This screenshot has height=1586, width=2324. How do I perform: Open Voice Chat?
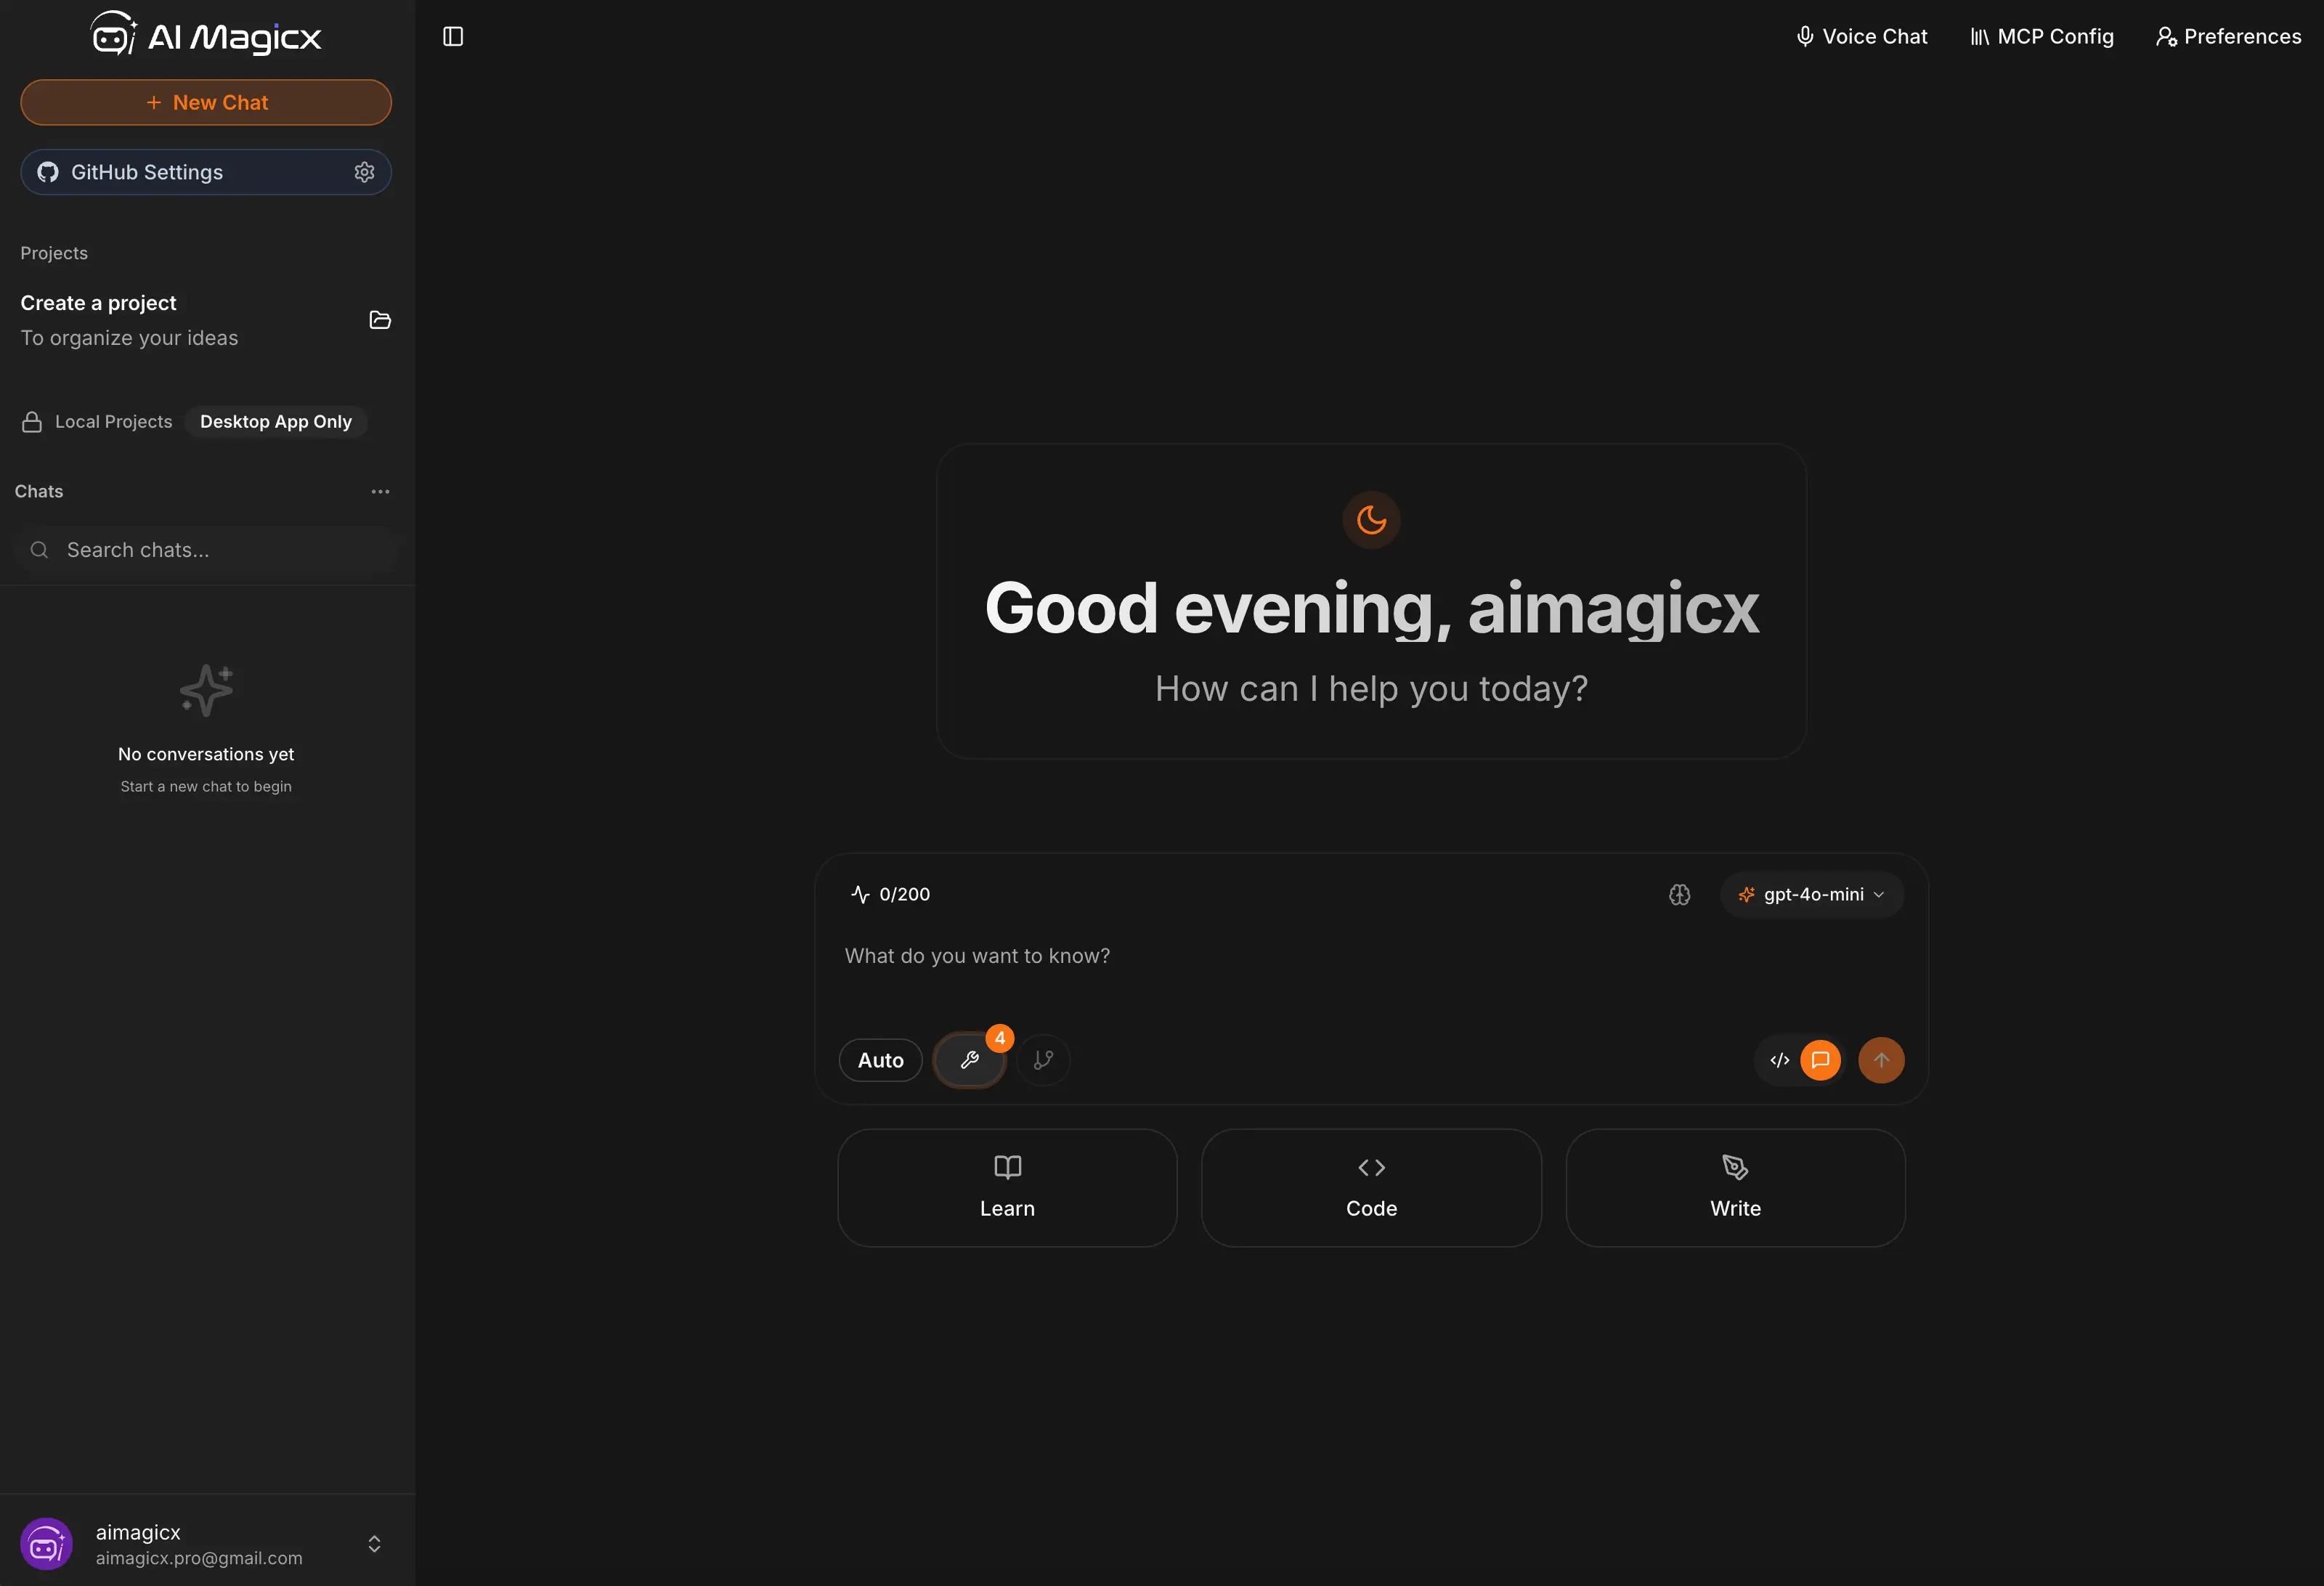pyautogui.click(x=1861, y=36)
